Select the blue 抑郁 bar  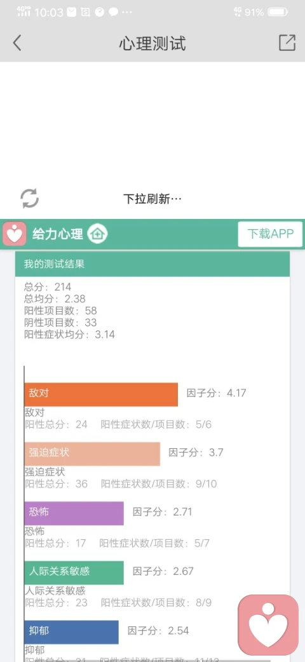(x=72, y=632)
